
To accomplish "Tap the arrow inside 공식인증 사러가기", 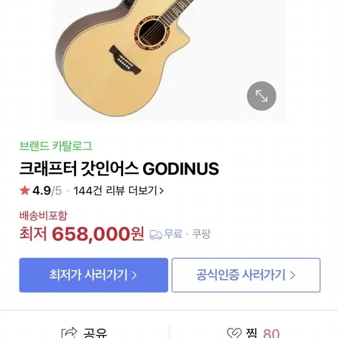I will tap(292, 275).
